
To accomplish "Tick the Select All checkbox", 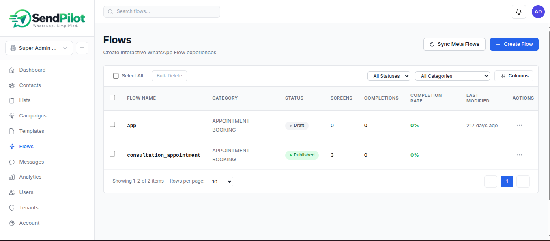I will click(116, 76).
